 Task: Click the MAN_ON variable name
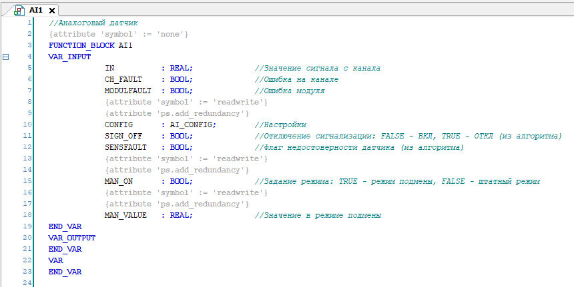119,181
